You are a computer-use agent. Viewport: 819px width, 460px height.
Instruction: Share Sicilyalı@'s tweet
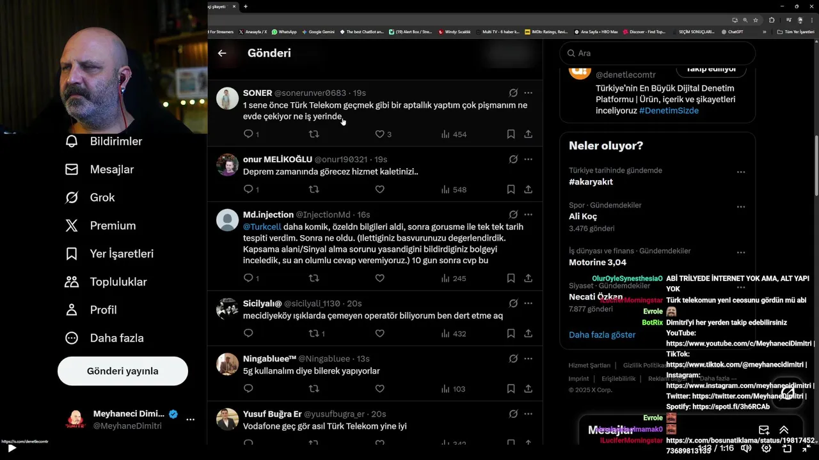click(x=528, y=333)
